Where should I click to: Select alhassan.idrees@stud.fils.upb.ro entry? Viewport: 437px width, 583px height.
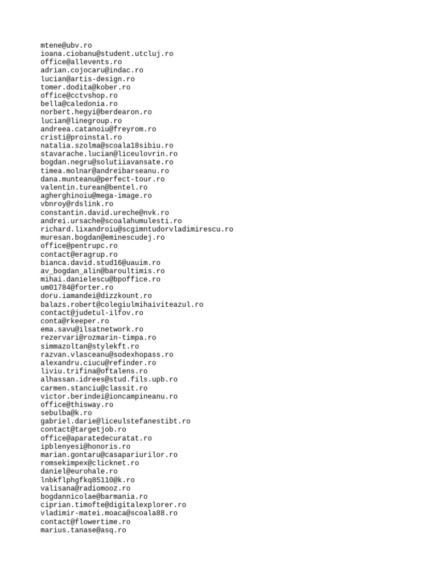coord(109,380)
